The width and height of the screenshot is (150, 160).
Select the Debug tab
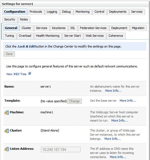(66, 12)
